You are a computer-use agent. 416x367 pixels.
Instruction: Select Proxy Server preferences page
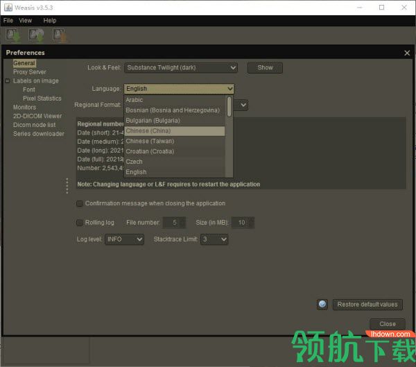click(29, 72)
